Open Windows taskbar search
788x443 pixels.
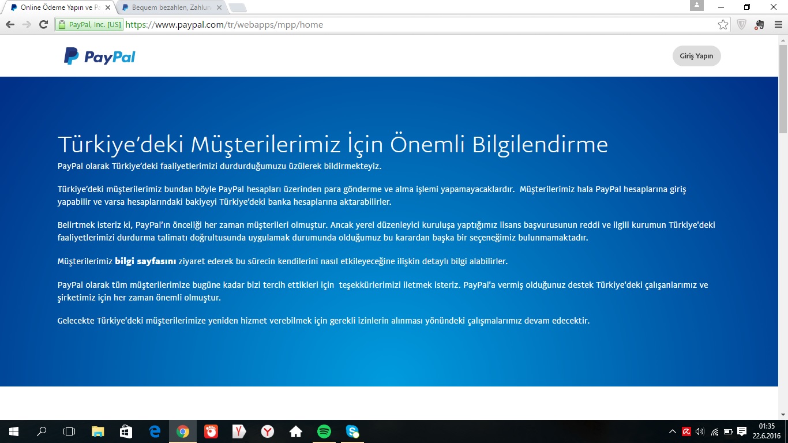[x=42, y=431]
